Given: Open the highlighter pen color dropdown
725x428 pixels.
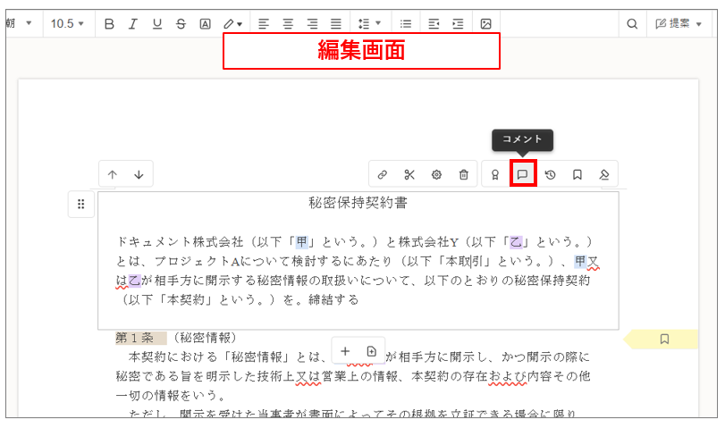Looking at the screenshot, I should tap(232, 23).
